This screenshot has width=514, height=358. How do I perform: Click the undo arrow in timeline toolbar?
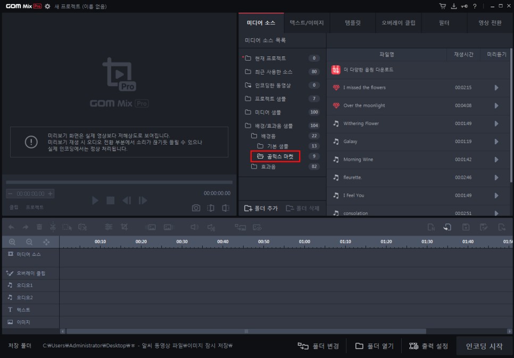(x=11, y=227)
